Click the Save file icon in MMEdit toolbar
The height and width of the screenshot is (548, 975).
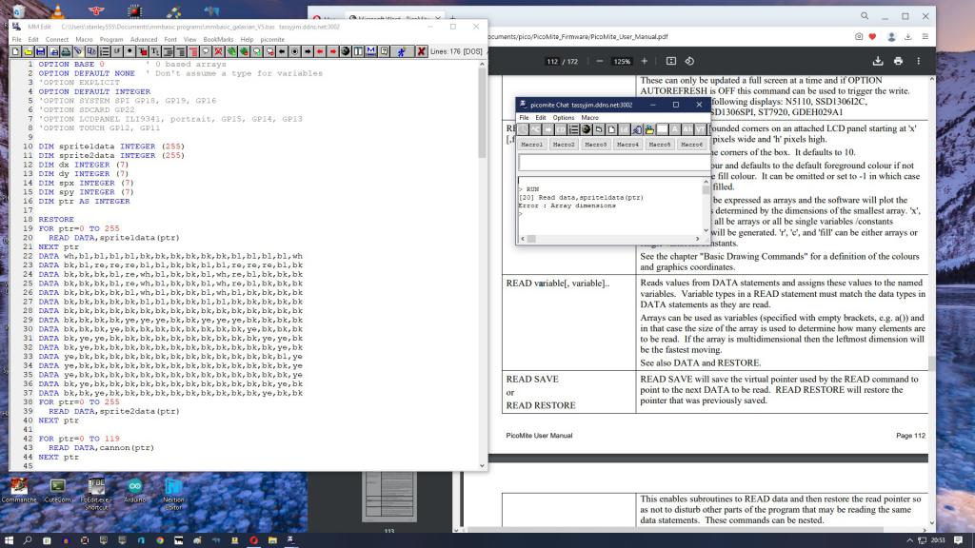pyautogui.click(x=41, y=51)
